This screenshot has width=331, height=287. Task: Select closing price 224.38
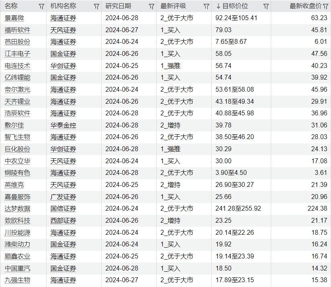tap(317, 209)
